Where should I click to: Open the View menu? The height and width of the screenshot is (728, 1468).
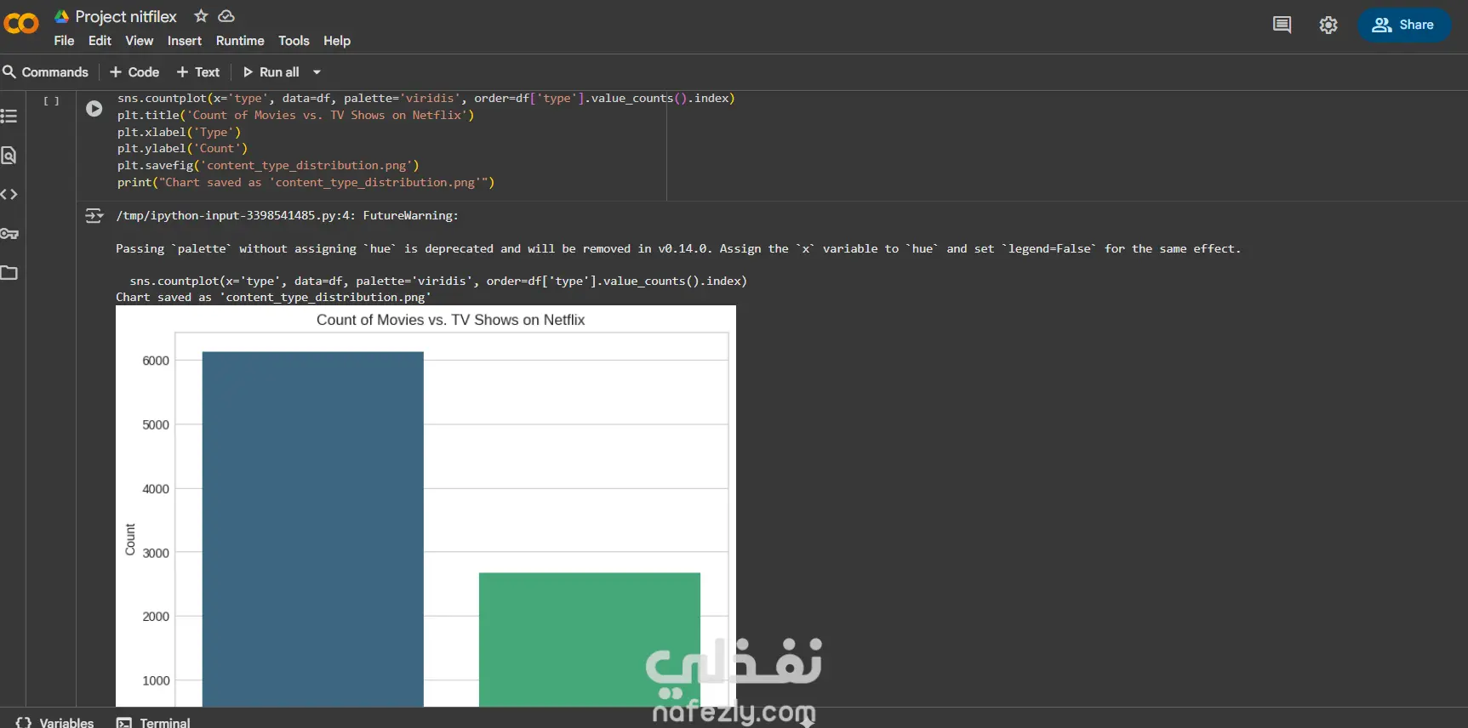140,41
